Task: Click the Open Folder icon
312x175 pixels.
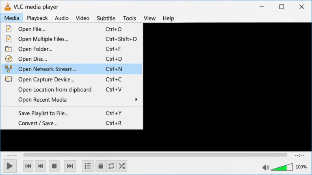Action: point(9,49)
